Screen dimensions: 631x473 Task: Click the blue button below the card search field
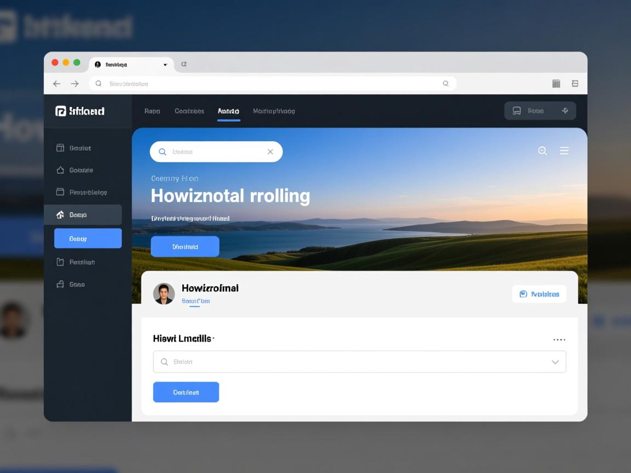pyautogui.click(x=186, y=393)
